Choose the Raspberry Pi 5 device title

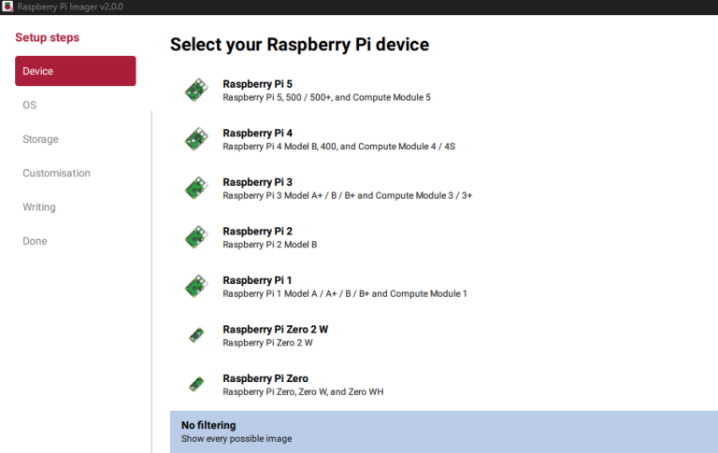257,84
